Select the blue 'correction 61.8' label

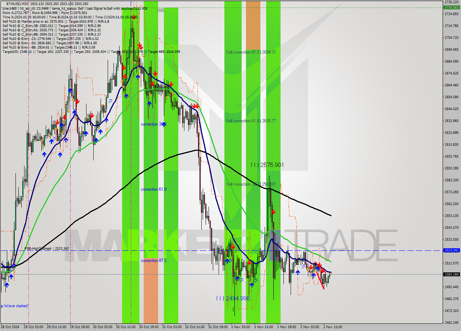pos(154,189)
